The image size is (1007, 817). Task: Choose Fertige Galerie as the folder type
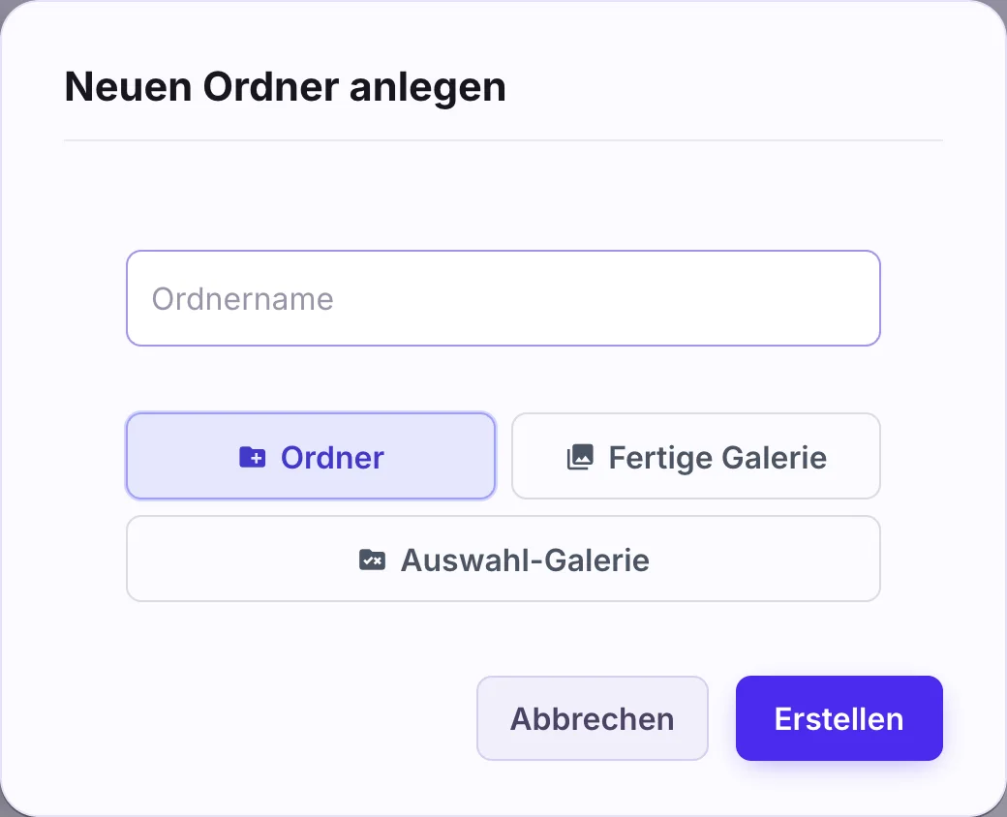pyautogui.click(x=696, y=456)
